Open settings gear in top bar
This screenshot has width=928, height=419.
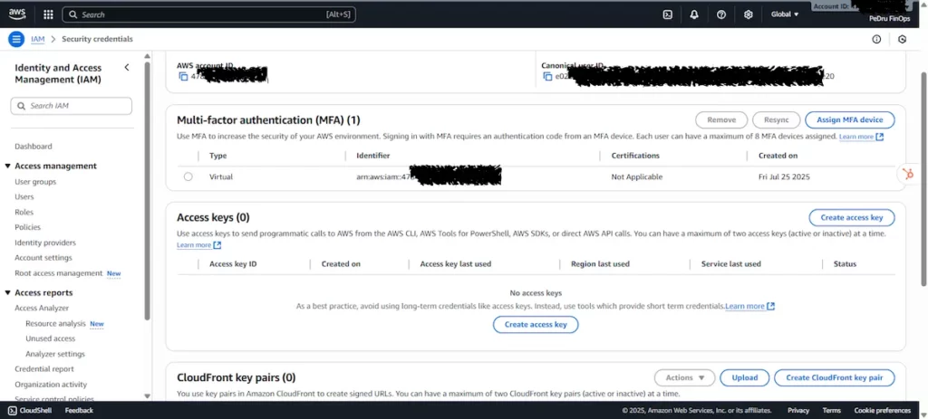tap(749, 14)
